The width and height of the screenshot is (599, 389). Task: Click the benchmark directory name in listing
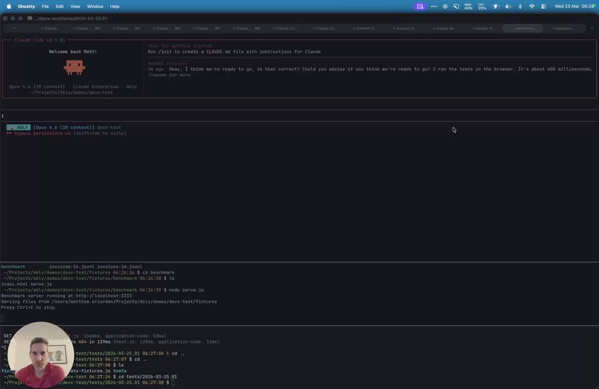click(13, 267)
